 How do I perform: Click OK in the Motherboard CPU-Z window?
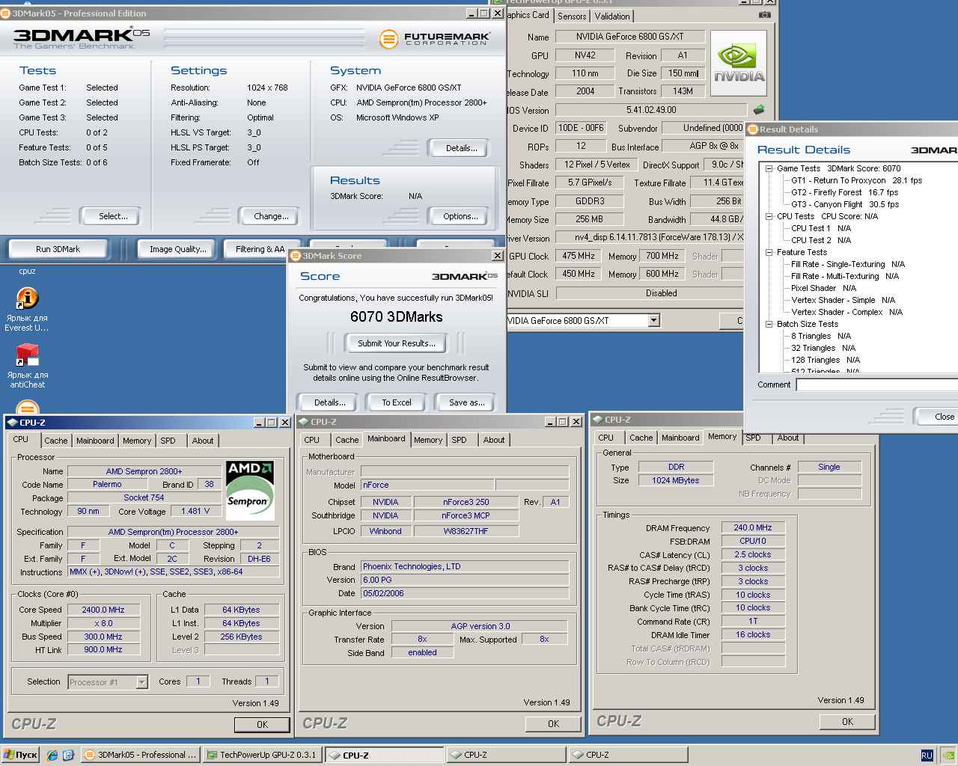553,724
